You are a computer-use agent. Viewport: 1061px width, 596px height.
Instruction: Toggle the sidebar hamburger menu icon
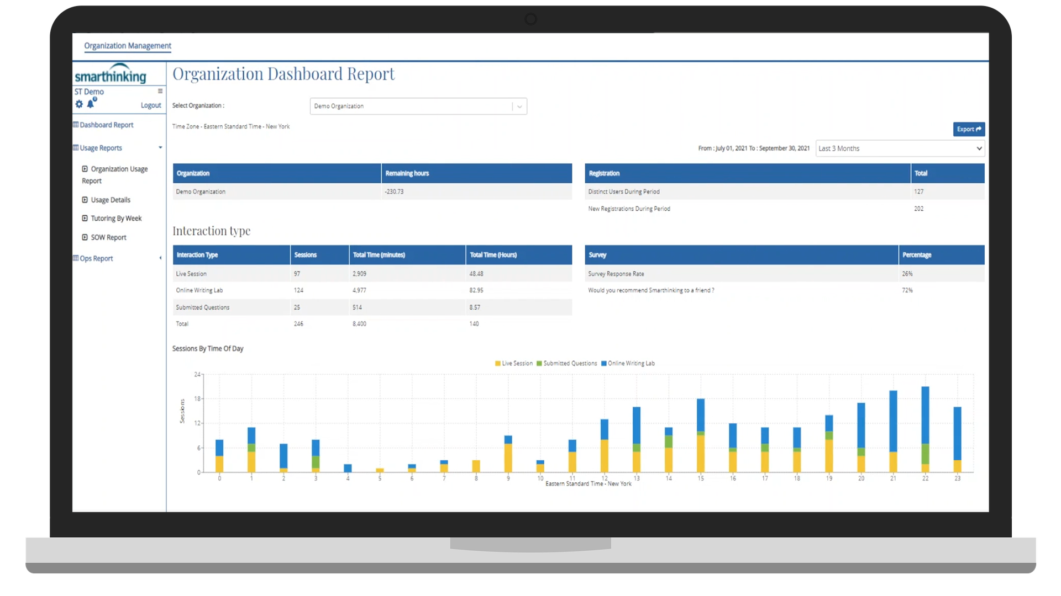(x=160, y=91)
